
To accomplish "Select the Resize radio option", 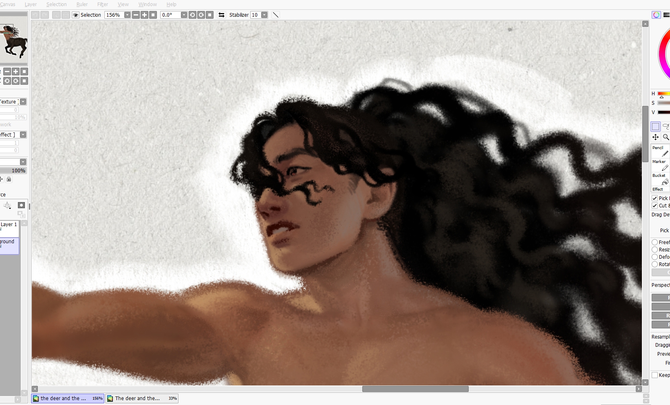I will (655, 250).
